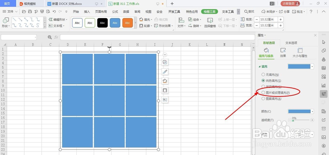
Task: Click the open file folder icon
Action: point(24,12)
